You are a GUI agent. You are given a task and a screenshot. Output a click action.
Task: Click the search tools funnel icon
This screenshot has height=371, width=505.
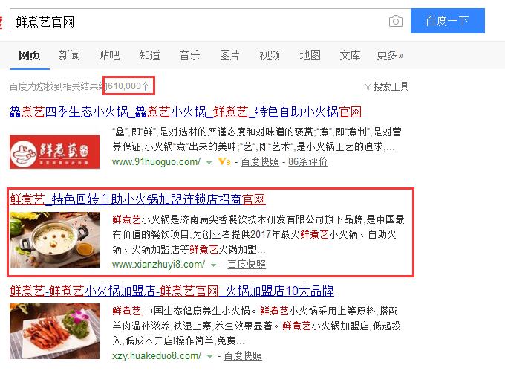[368, 86]
